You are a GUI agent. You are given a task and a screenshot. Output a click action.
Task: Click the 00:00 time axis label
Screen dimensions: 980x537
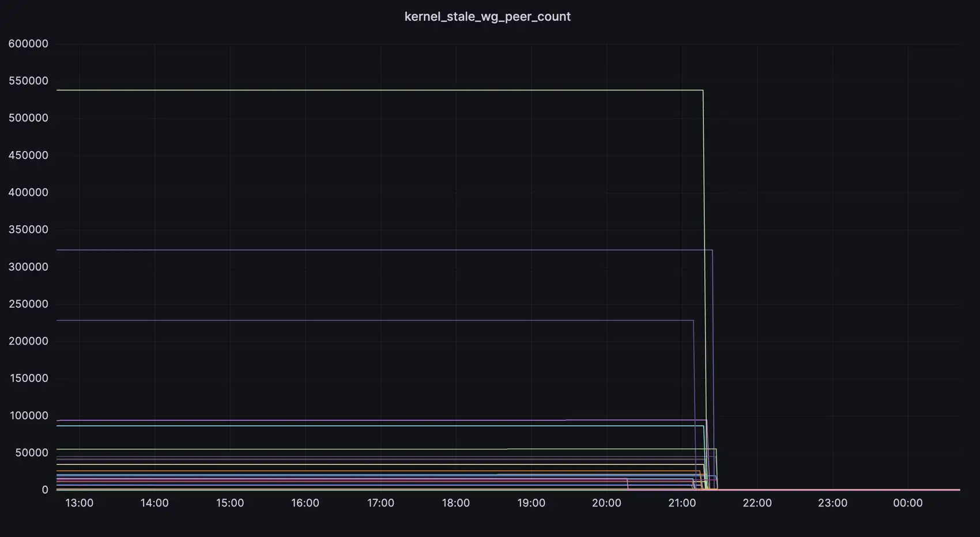[x=907, y=503]
